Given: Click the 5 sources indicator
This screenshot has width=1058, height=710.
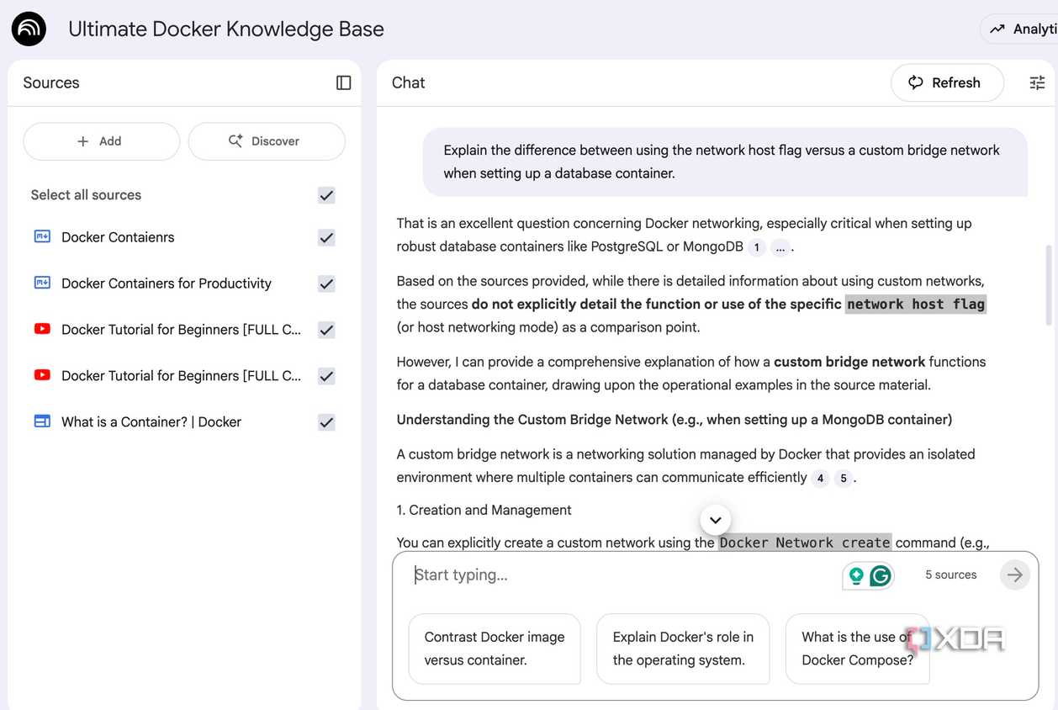Looking at the screenshot, I should 950,575.
